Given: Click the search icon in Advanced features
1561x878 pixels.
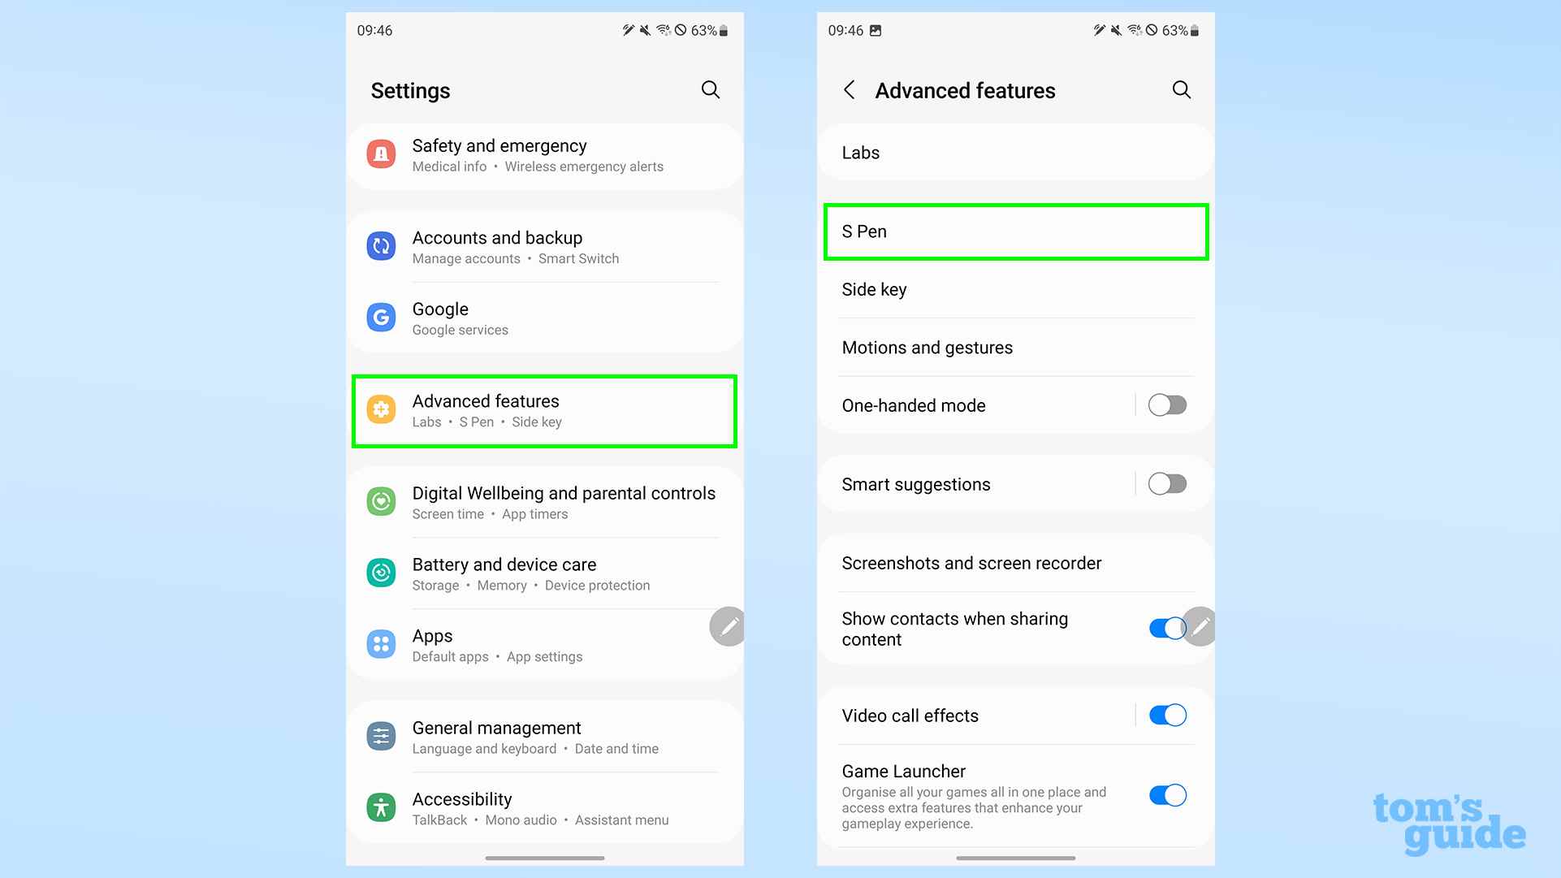Looking at the screenshot, I should (1182, 89).
